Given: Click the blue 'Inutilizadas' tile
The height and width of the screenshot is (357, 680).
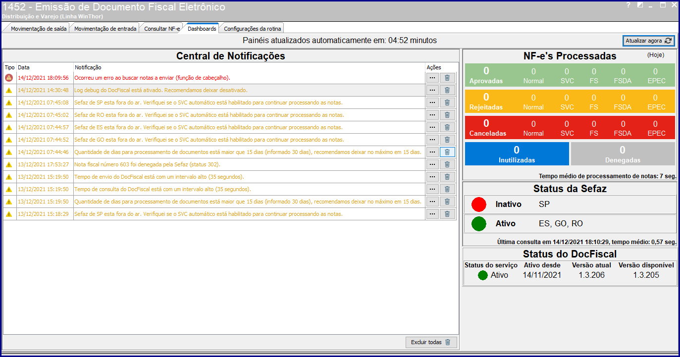Looking at the screenshot, I should (x=517, y=154).
